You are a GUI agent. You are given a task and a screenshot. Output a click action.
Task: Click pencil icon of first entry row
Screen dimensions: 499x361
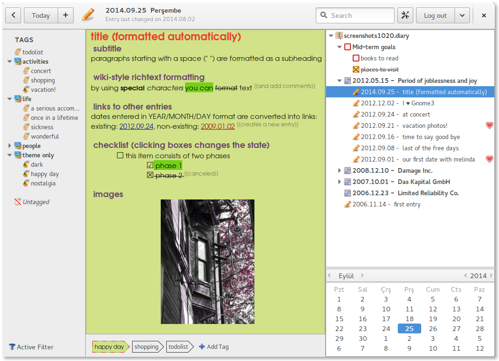pyautogui.click(x=348, y=204)
